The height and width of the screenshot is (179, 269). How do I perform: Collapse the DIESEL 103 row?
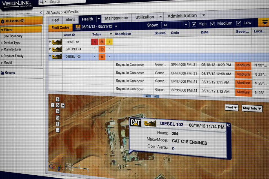pos(50,56)
